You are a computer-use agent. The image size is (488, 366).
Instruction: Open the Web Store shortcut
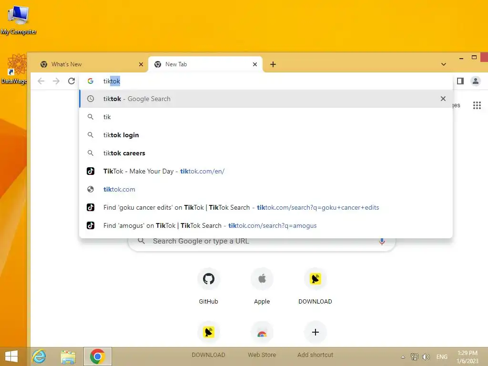262,340
